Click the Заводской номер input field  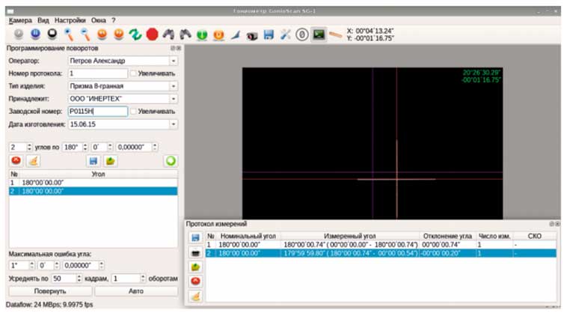point(96,111)
